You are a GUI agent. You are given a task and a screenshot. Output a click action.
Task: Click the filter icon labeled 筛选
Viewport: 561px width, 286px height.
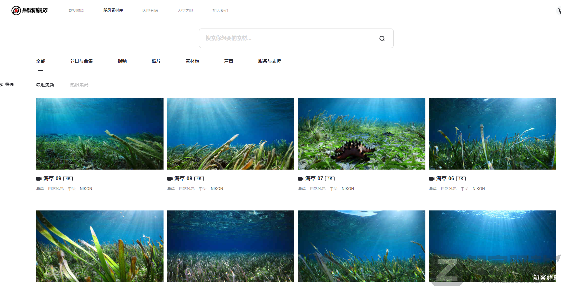[2, 85]
